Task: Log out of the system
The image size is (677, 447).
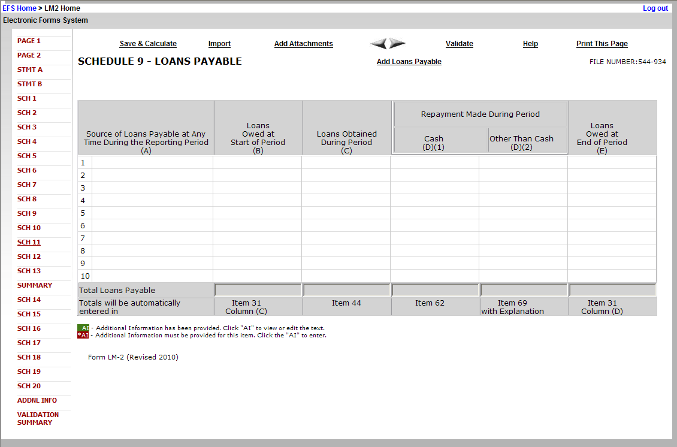Action: click(655, 8)
